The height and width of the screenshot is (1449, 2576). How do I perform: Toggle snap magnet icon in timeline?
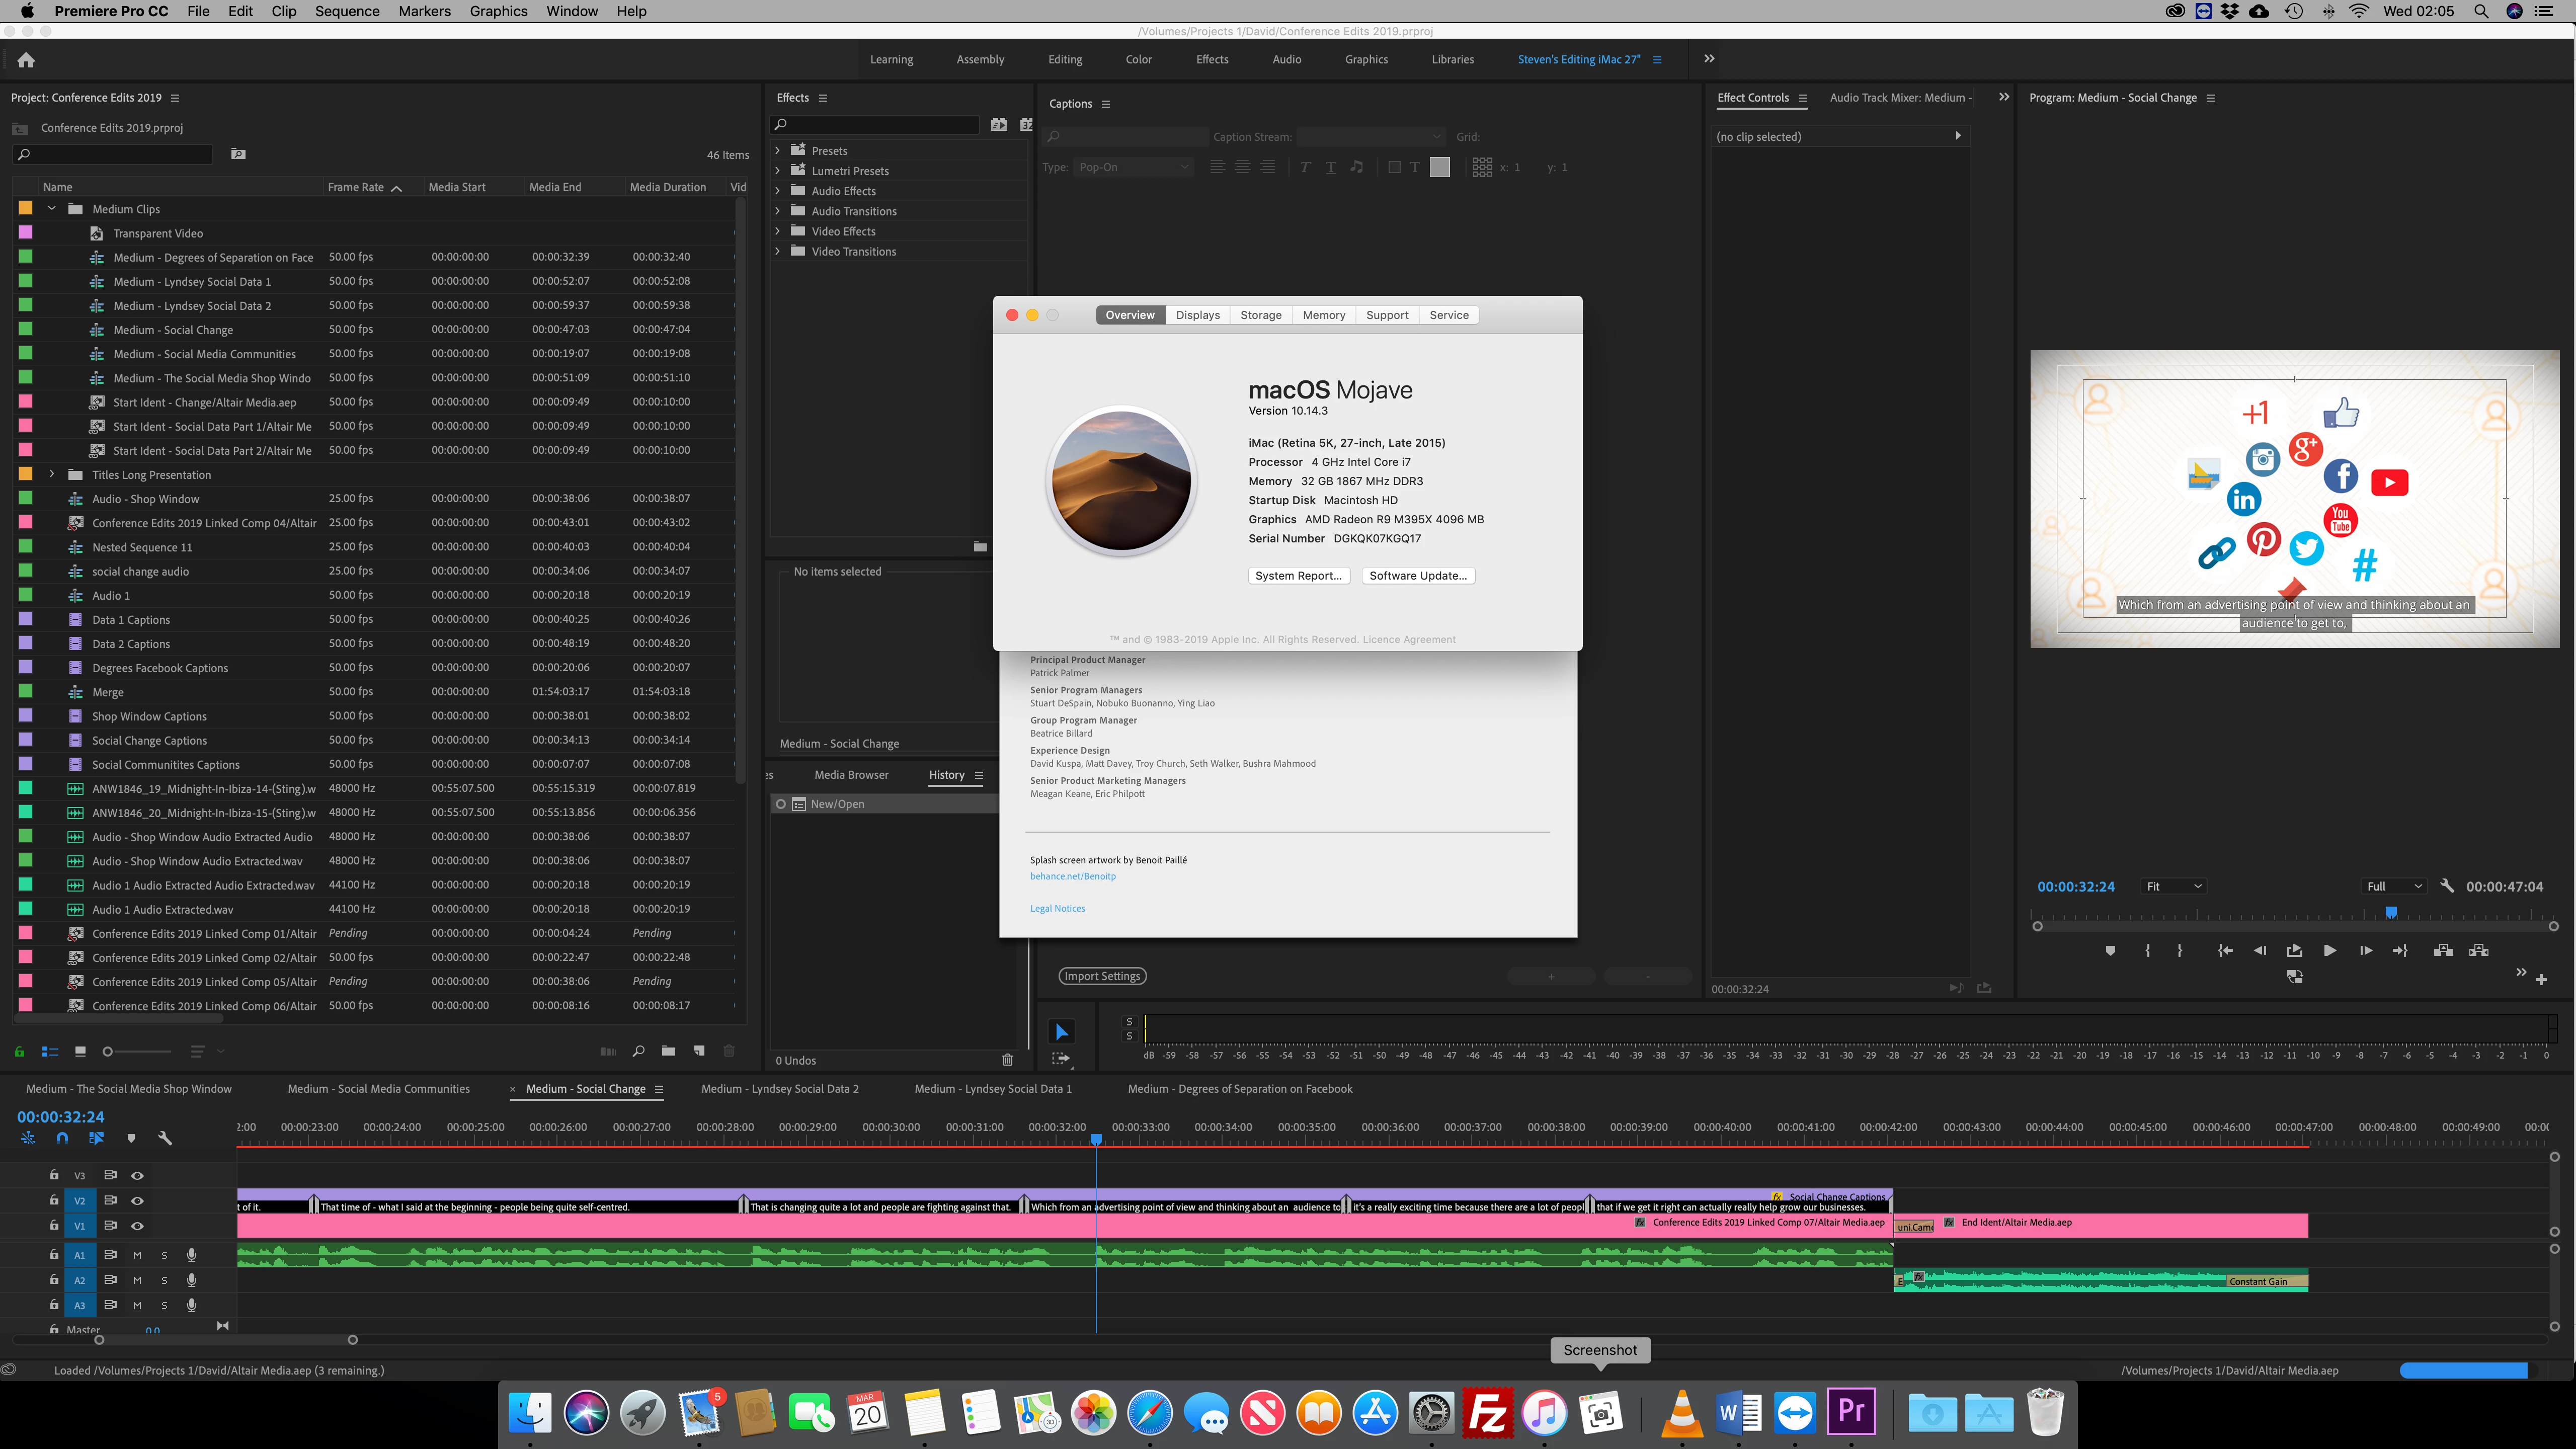point(62,1138)
